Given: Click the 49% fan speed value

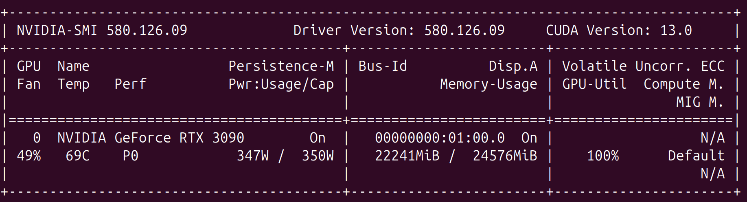Looking at the screenshot, I should coord(28,156).
